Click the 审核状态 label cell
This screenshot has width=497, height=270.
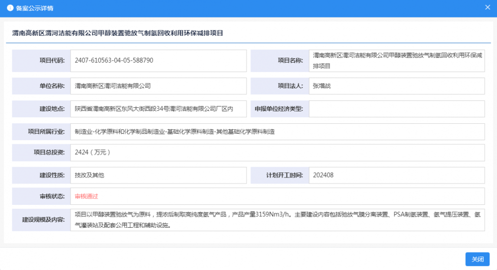coord(41,196)
